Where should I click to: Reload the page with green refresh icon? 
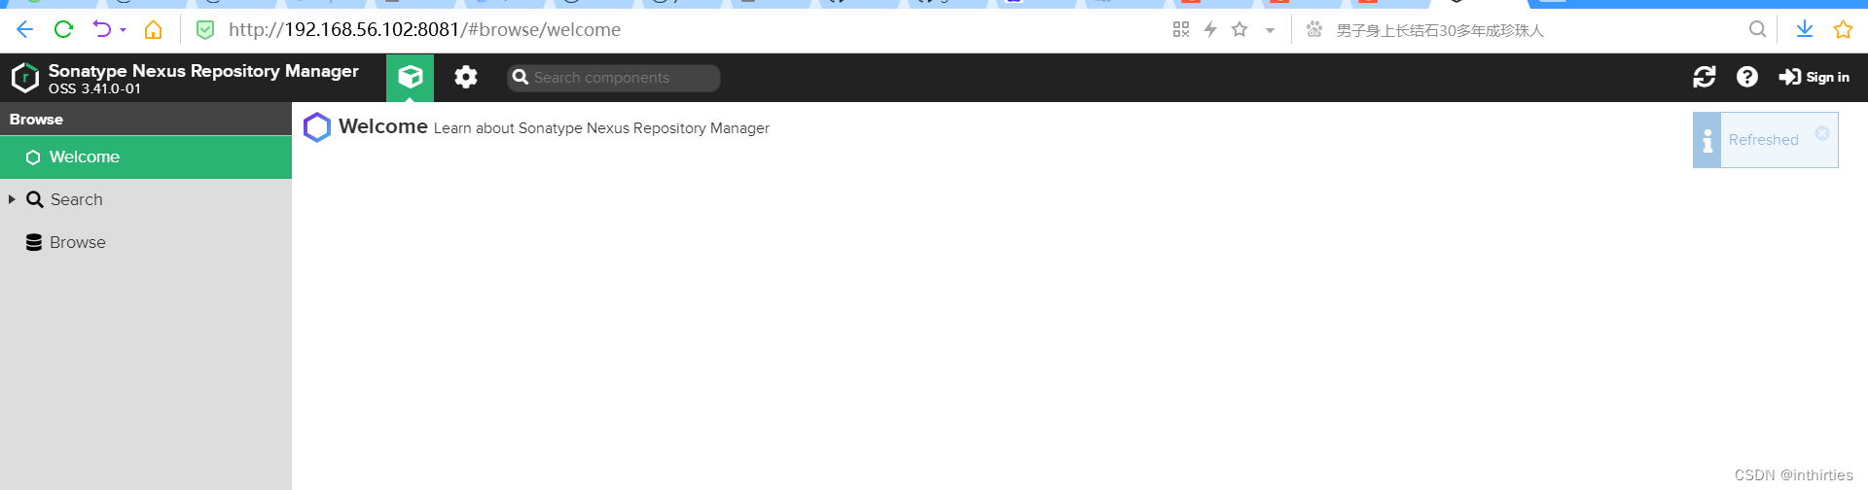[x=63, y=29]
